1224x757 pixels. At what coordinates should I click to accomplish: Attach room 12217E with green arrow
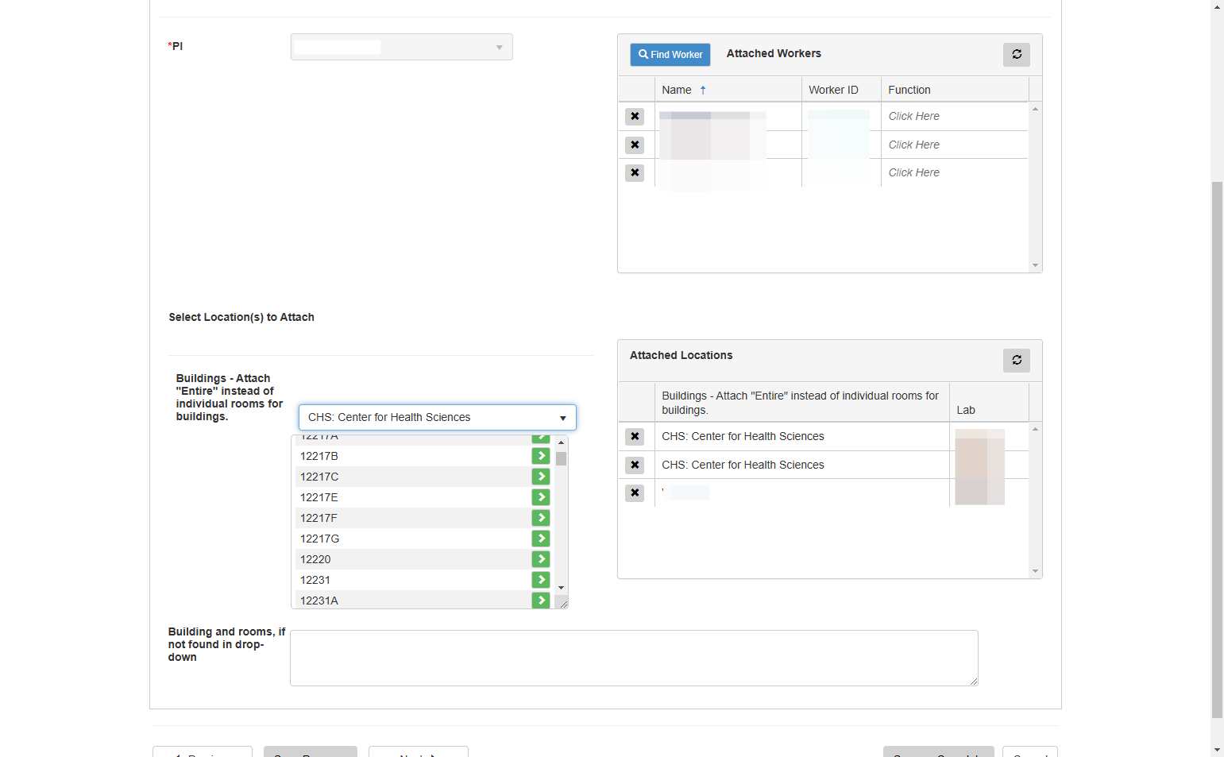[540, 497]
